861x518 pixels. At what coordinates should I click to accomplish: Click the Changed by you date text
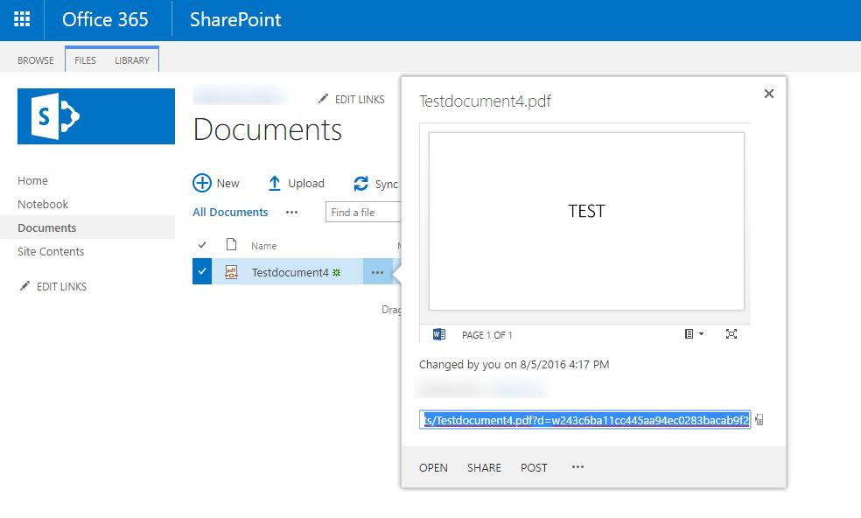(x=514, y=364)
